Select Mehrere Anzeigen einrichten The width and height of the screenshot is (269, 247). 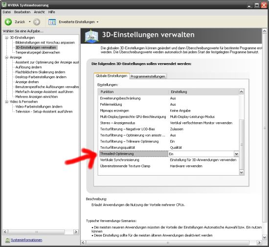37,96
